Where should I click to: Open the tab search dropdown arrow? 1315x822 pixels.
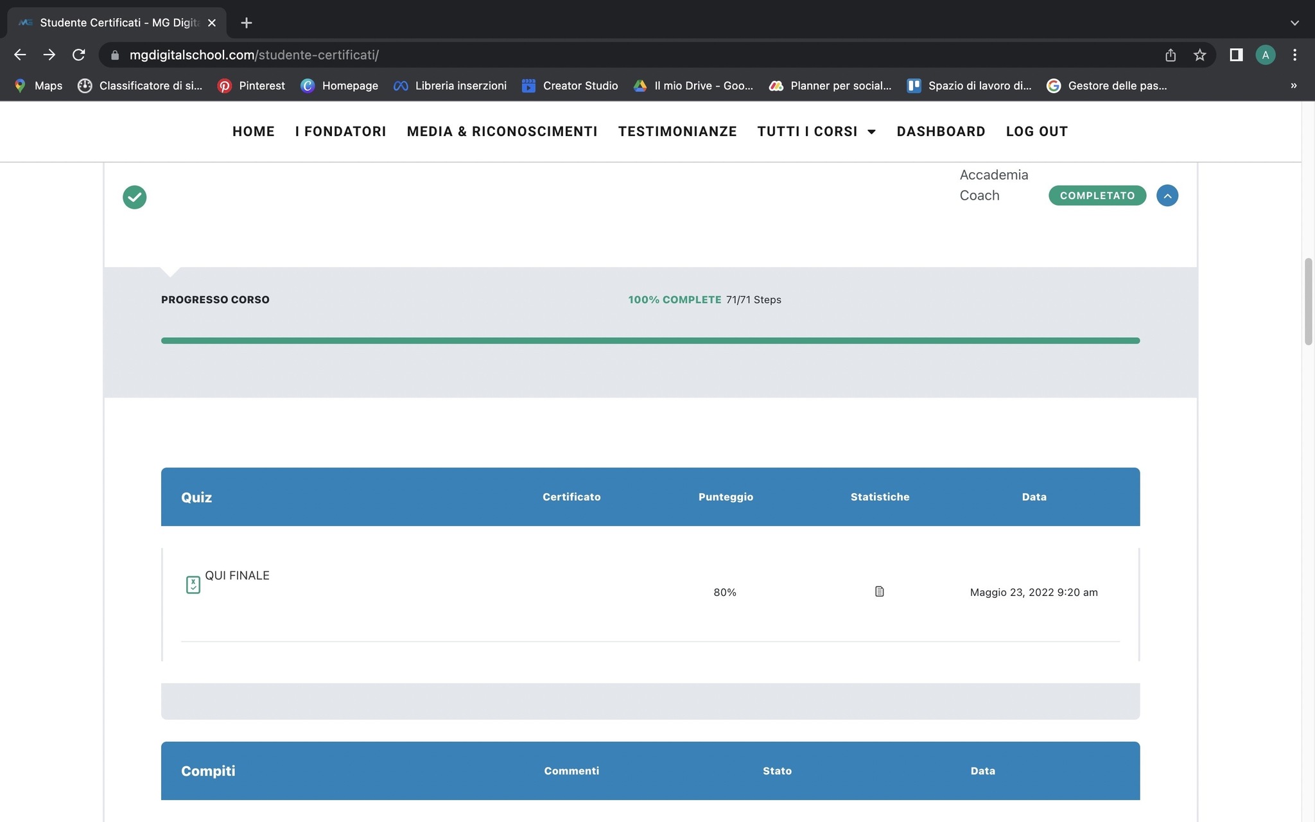(x=1294, y=22)
